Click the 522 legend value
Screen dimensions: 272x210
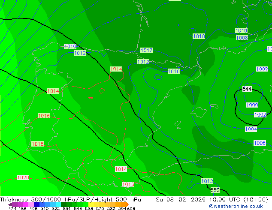click(55, 208)
